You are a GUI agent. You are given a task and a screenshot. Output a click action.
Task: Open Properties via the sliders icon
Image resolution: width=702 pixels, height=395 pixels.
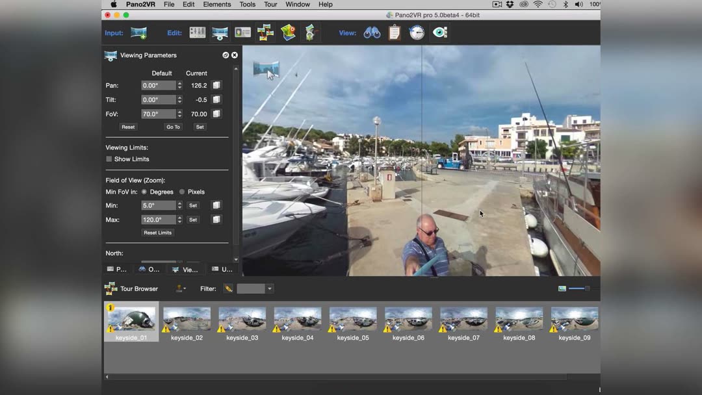pyautogui.click(x=197, y=33)
